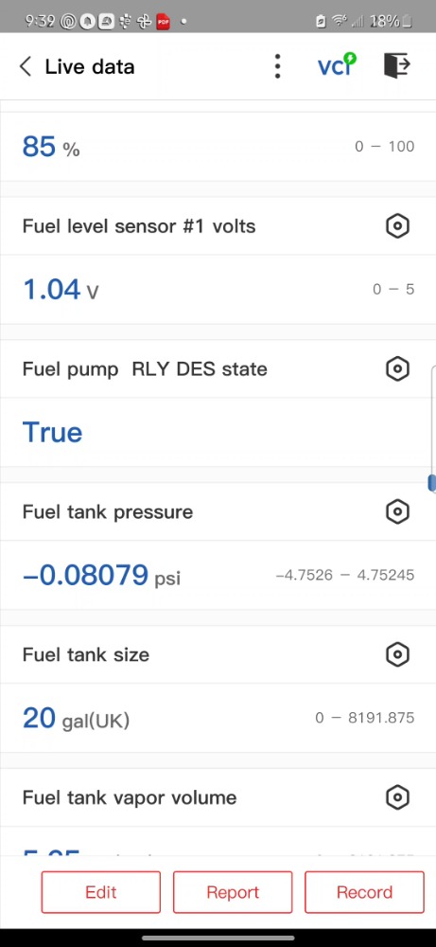Screen dimensions: 436x947
Task: Open settings icon for Fuel tank vapor volume
Action: (397, 797)
